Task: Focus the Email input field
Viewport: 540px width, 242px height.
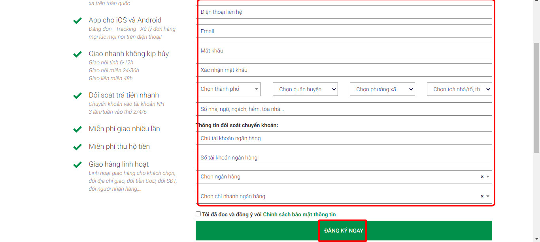Action: pos(344,31)
